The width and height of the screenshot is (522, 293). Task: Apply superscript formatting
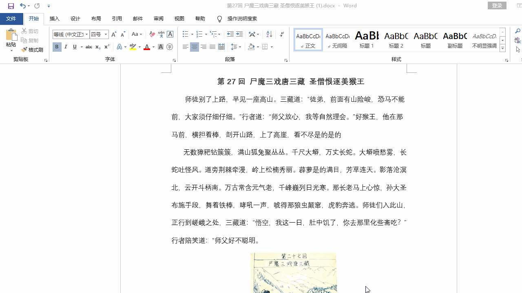(106, 47)
